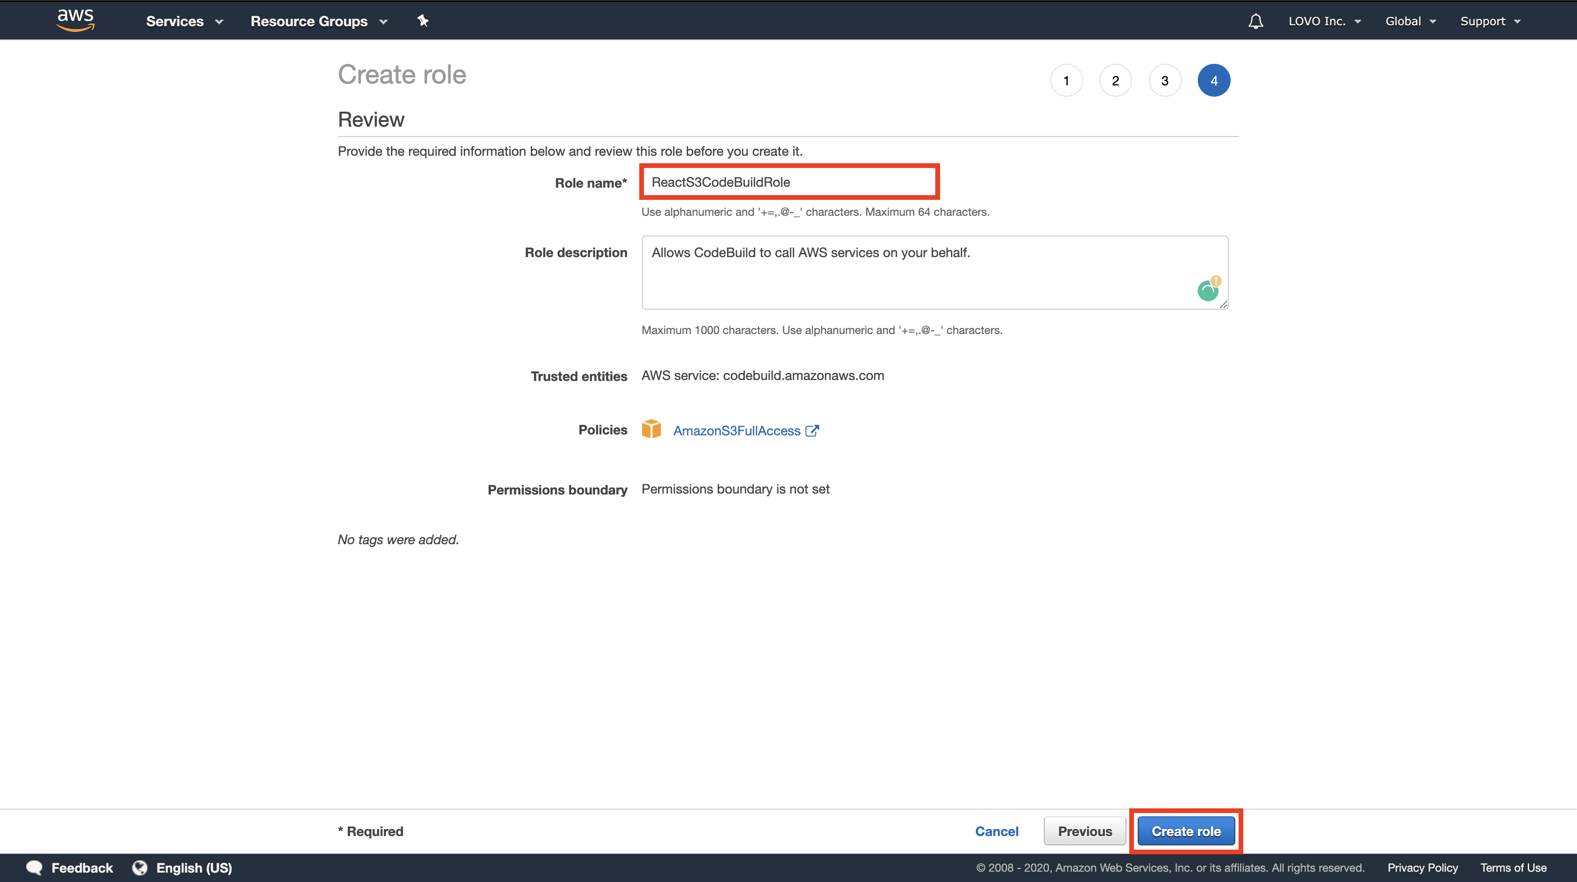1577x882 pixels.
Task: Click the Role description text area
Action: (936, 272)
